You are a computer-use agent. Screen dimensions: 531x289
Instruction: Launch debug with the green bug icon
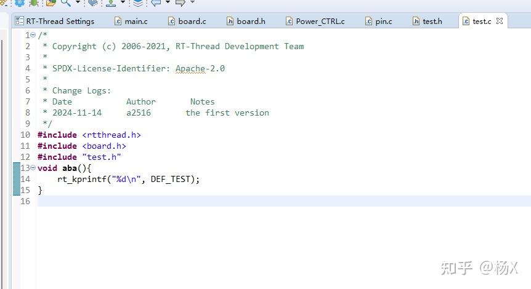[34, 2]
